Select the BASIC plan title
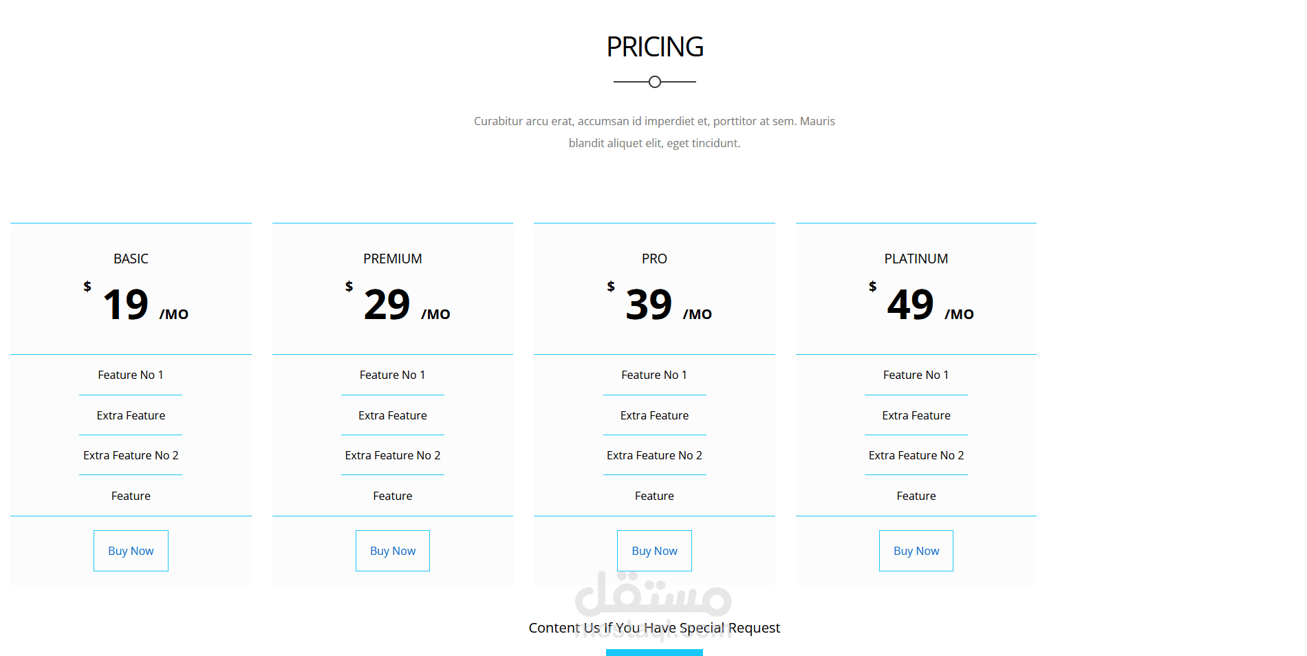 click(x=131, y=259)
